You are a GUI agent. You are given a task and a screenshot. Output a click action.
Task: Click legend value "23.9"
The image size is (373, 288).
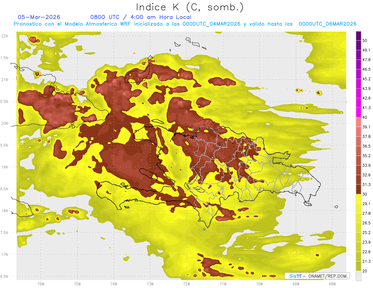[x=366, y=242]
